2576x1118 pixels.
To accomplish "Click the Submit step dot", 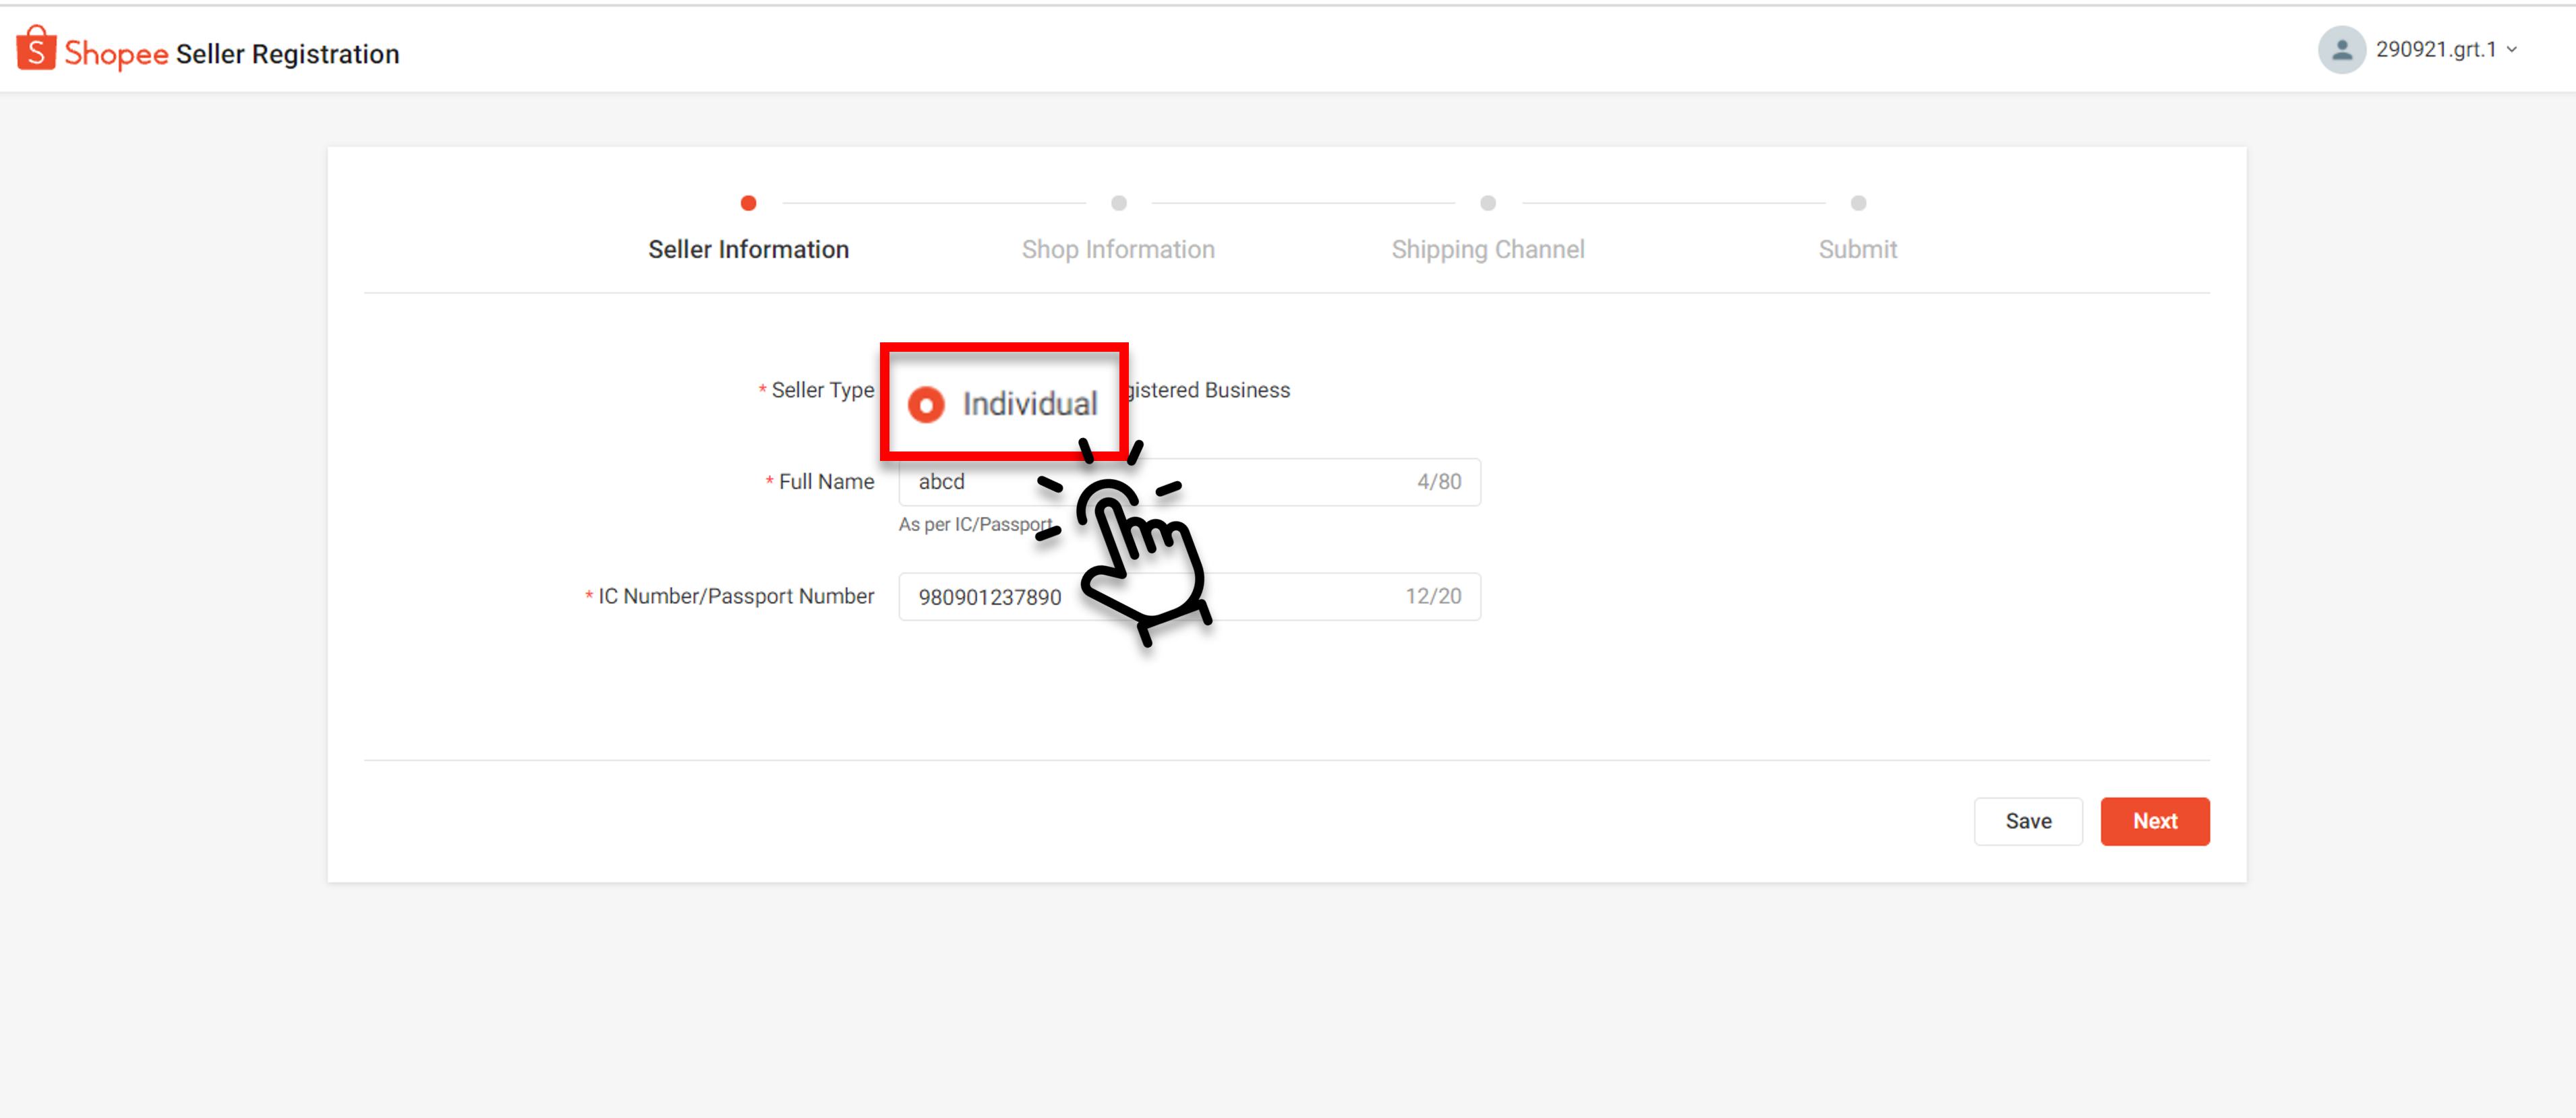I will (1857, 203).
